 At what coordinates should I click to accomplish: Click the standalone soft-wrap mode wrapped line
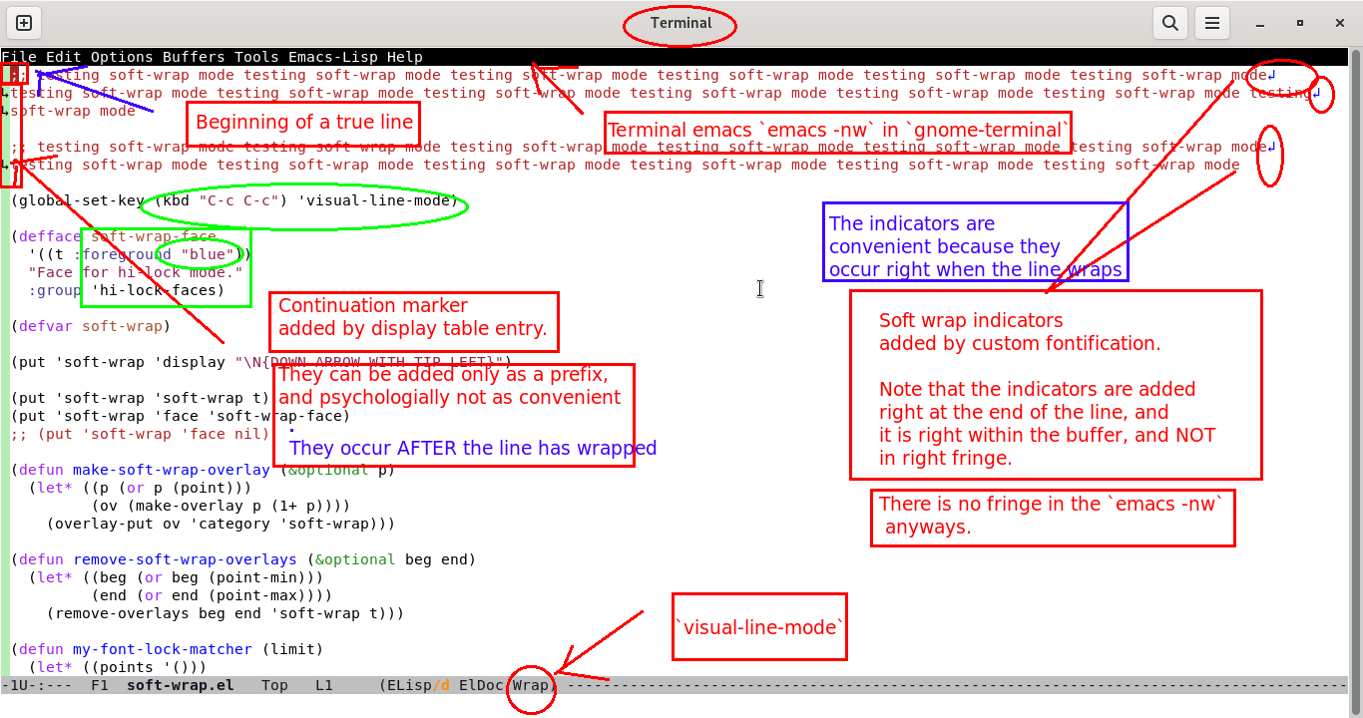click(73, 111)
